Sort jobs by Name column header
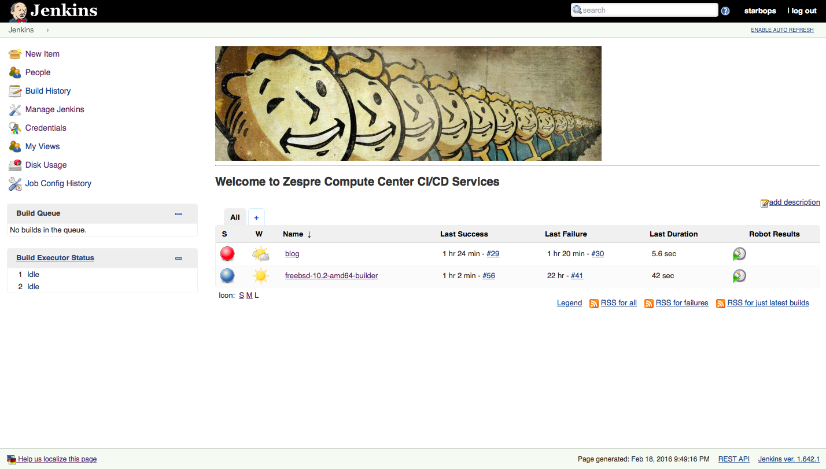The image size is (826, 469). point(293,234)
